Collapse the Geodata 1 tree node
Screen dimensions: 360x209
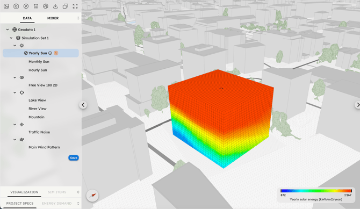(8, 30)
